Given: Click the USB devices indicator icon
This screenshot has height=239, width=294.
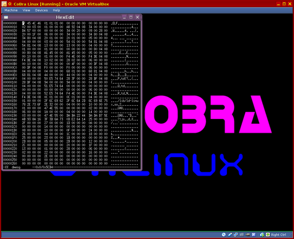Looking at the screenshot, I should coord(230,235).
